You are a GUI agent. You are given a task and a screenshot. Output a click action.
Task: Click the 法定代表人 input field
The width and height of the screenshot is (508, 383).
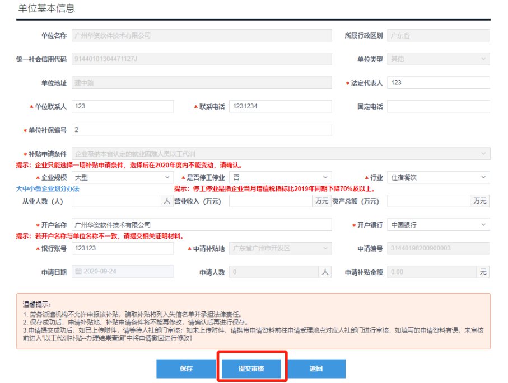438,83
